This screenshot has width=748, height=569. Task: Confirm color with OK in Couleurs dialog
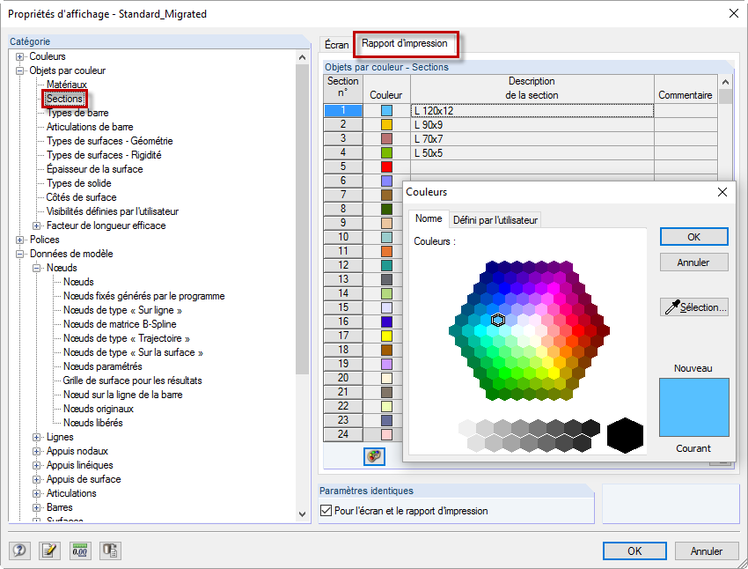(694, 237)
